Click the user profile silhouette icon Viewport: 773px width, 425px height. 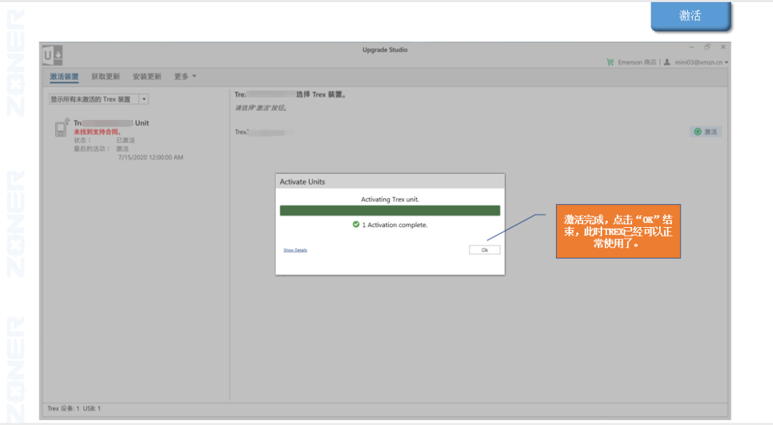[x=666, y=62]
